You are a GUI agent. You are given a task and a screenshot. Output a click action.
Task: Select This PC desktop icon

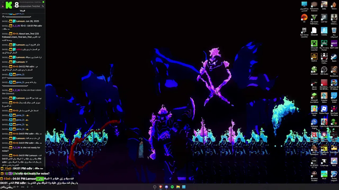[x=304, y=6]
